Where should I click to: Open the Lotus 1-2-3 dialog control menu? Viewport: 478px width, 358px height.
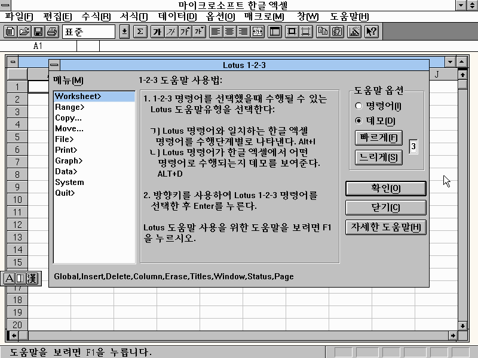[x=54, y=65]
